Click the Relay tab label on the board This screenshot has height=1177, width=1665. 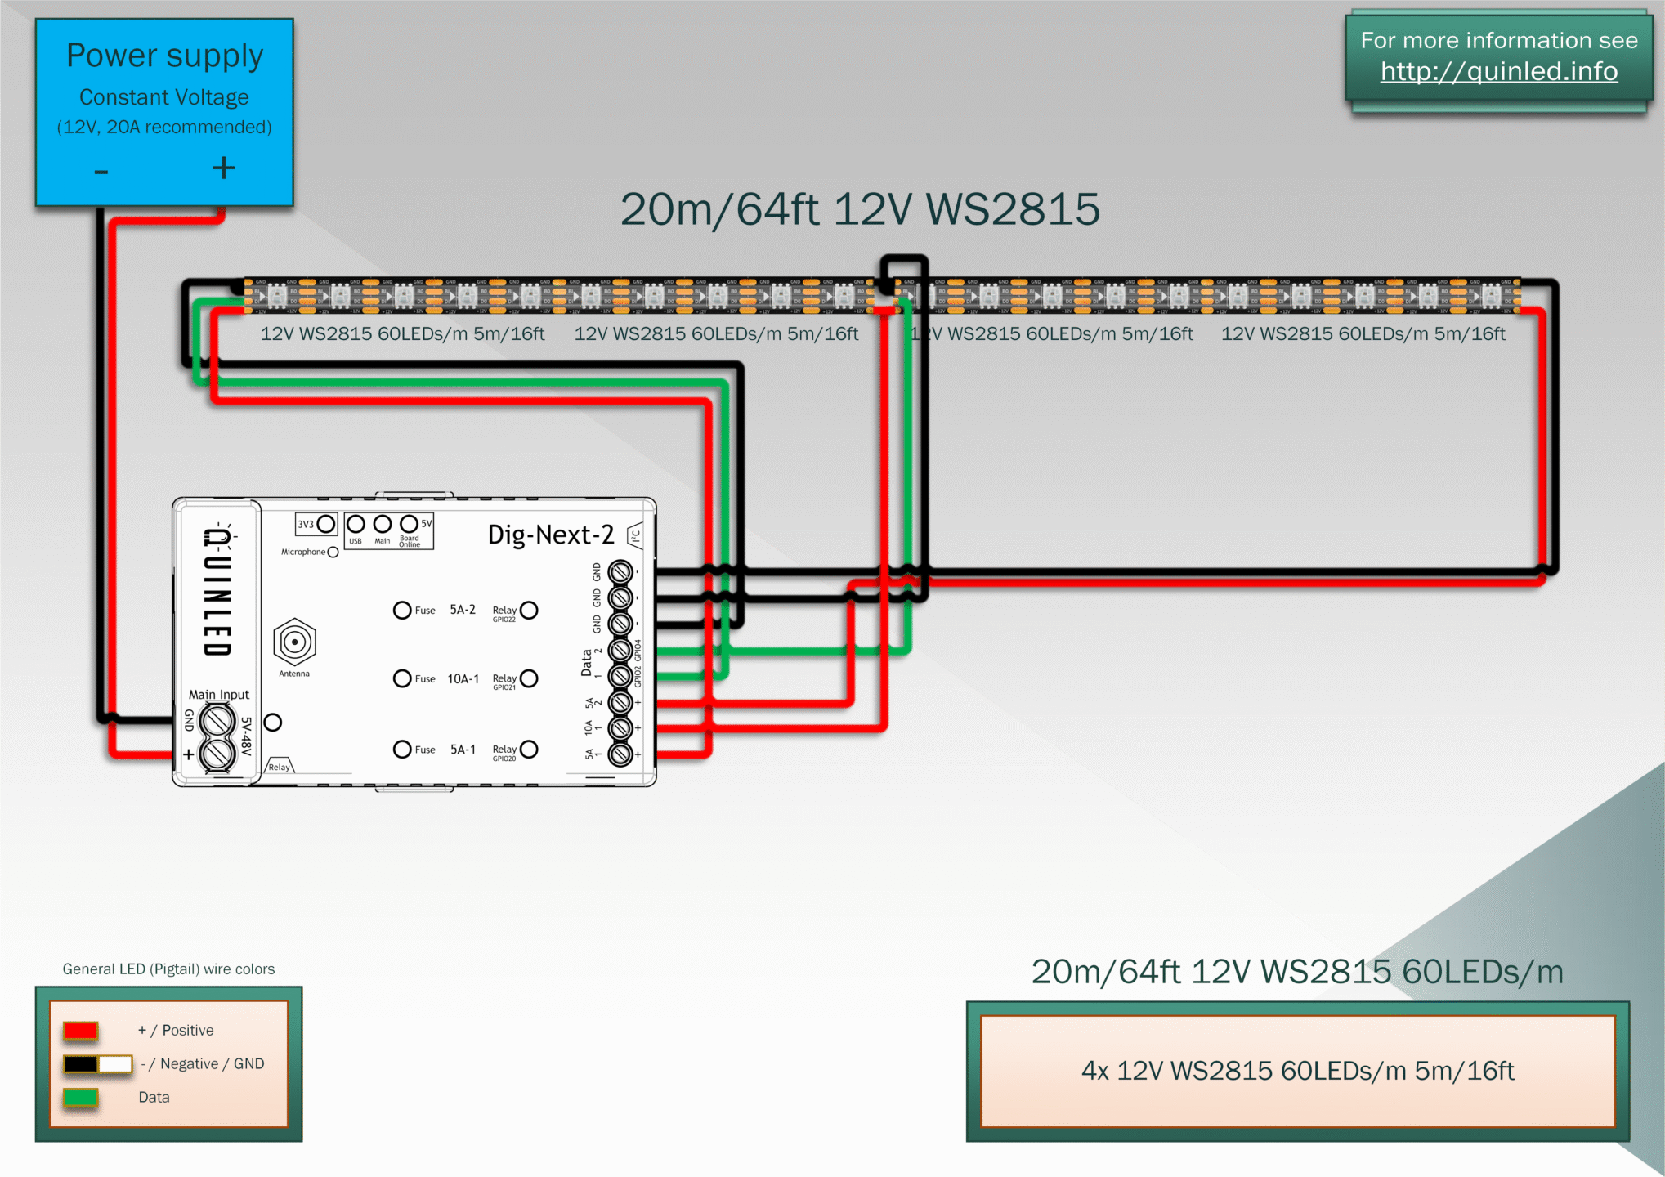pos(279,766)
